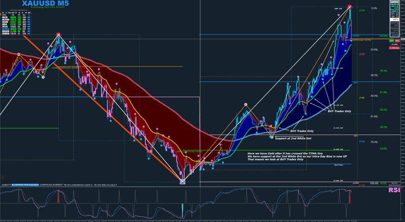405x222 pixels.
Task: Click the upper BUY Trades Only label
Action: (340, 111)
